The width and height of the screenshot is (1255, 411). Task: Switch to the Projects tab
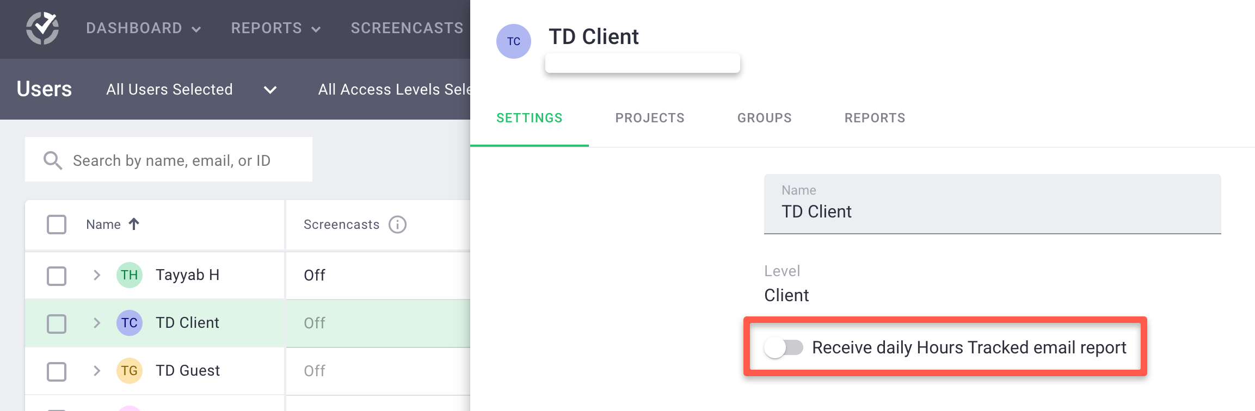pos(650,118)
